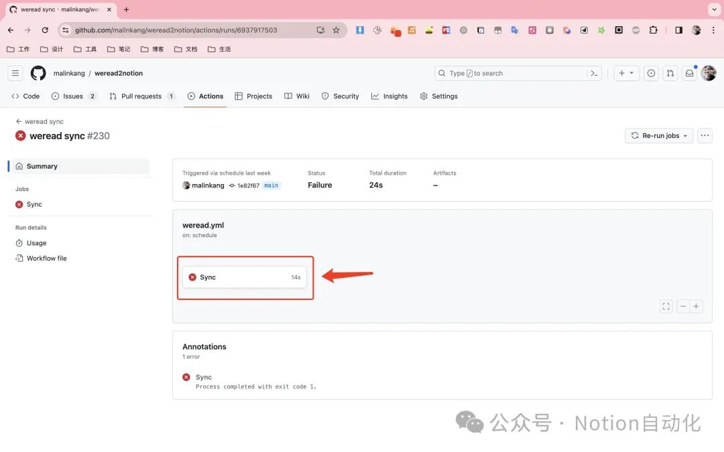Open pull requests icon in header
724x452 pixels.
[670, 73]
